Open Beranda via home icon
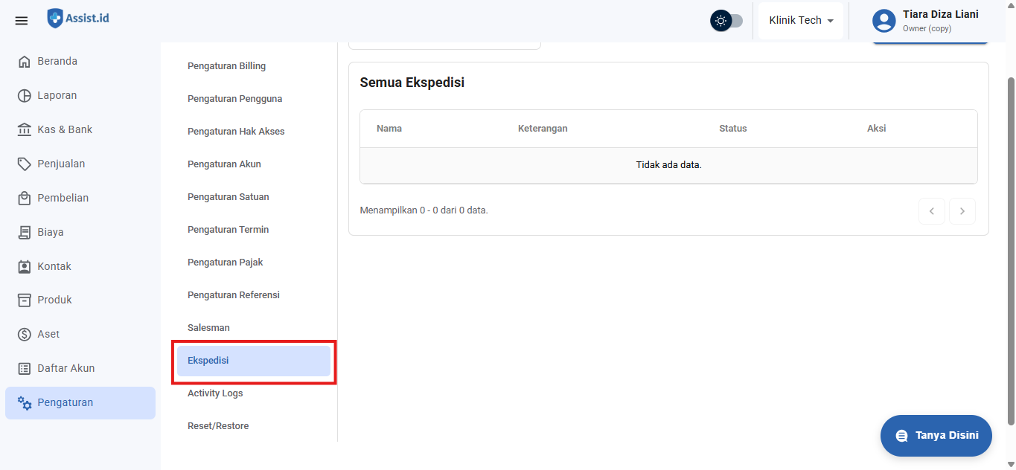The width and height of the screenshot is (1016, 470). click(25, 62)
